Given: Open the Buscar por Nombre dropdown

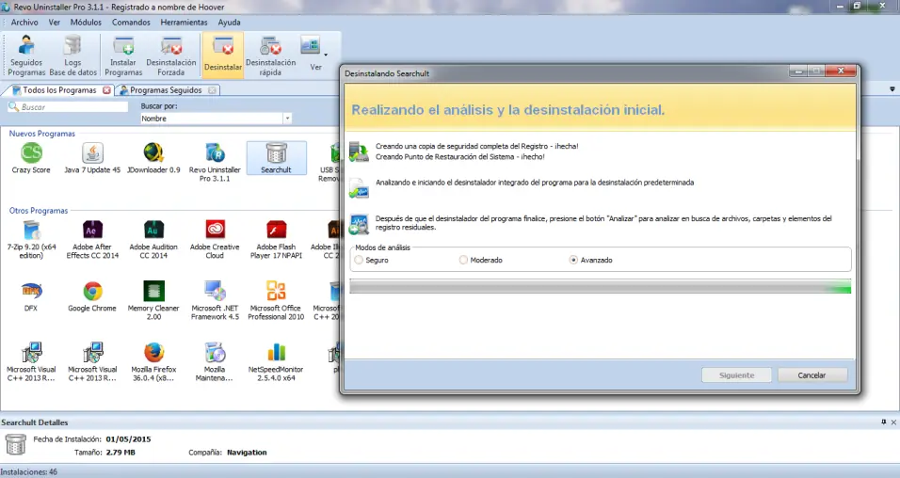Looking at the screenshot, I should pos(287,119).
